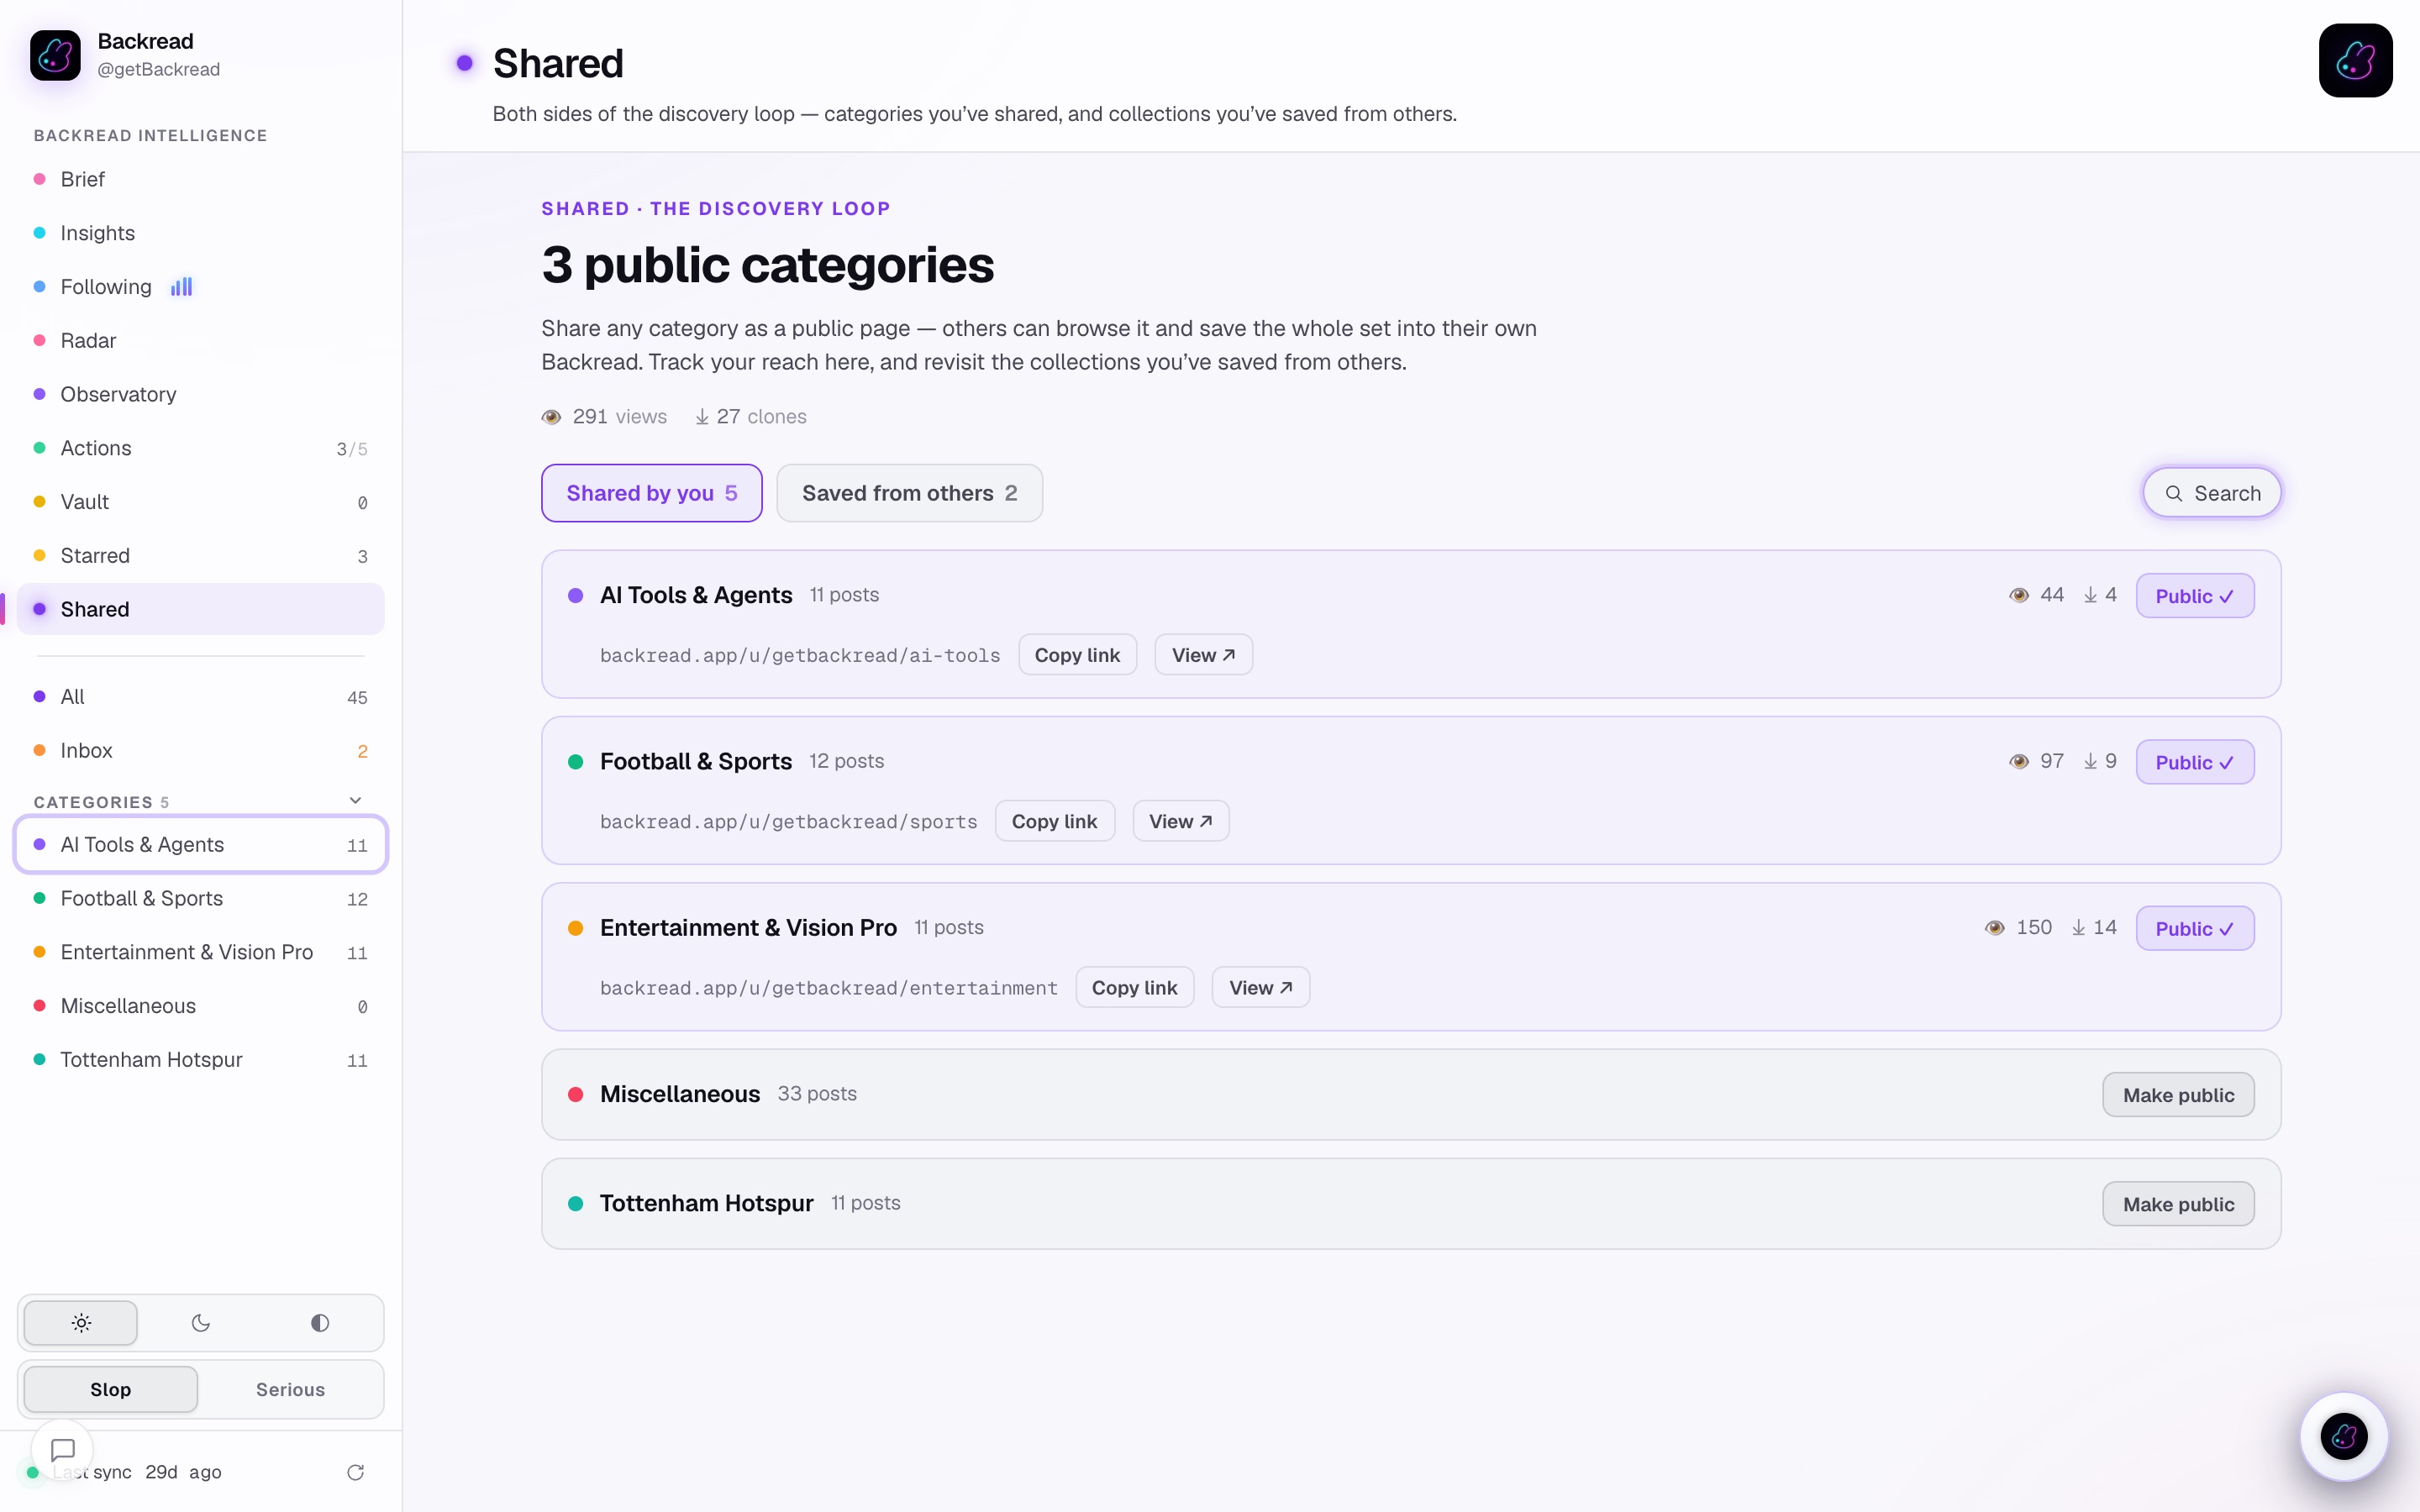Switch to the Shared by you tab
The image size is (2420, 1512).
652,493
